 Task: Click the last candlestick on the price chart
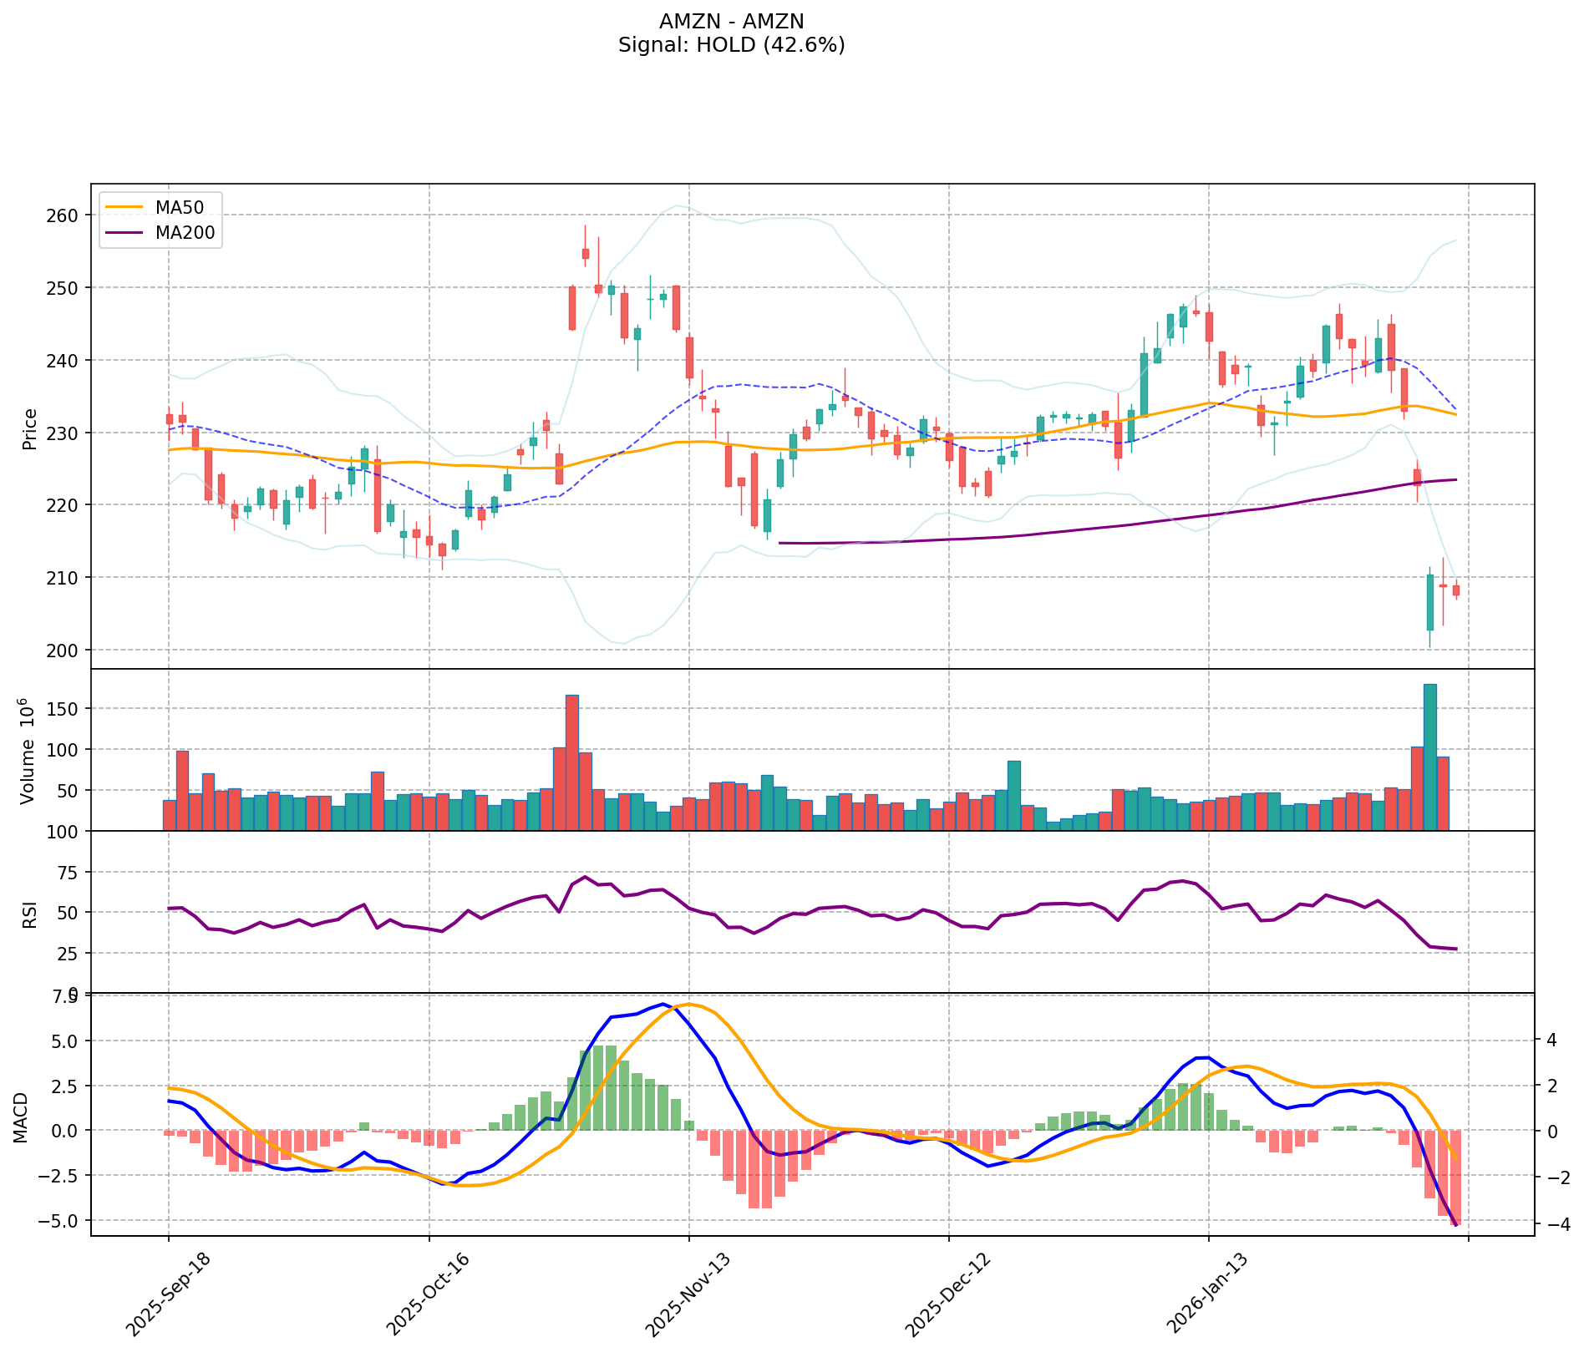(1456, 590)
